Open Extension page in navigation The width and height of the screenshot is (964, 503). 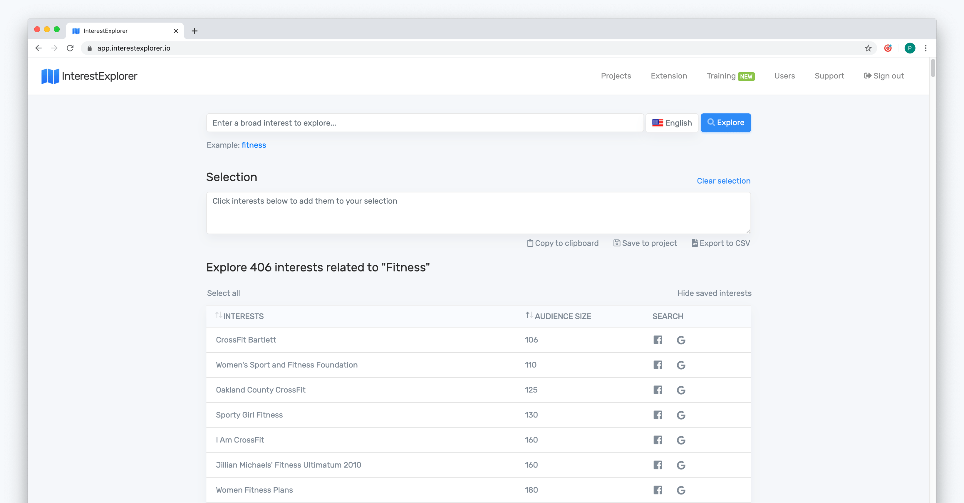click(669, 76)
